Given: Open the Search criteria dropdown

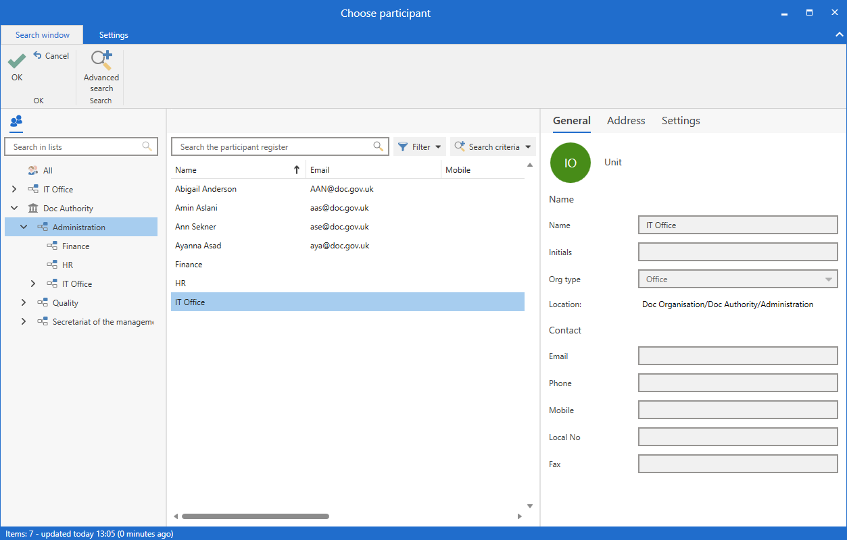Looking at the screenshot, I should coord(493,146).
